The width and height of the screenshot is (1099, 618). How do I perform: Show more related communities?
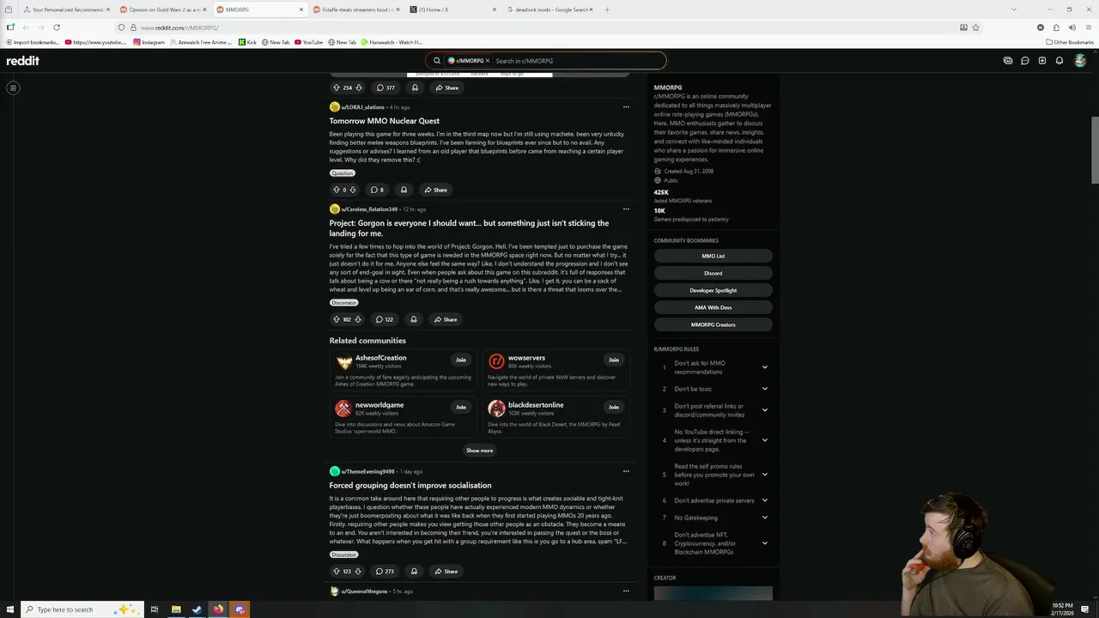pos(479,451)
